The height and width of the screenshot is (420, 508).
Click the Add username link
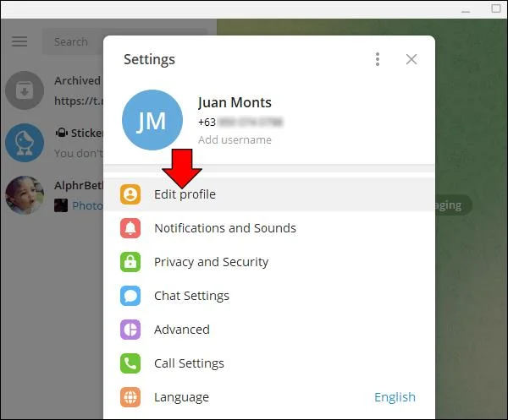[x=235, y=139]
